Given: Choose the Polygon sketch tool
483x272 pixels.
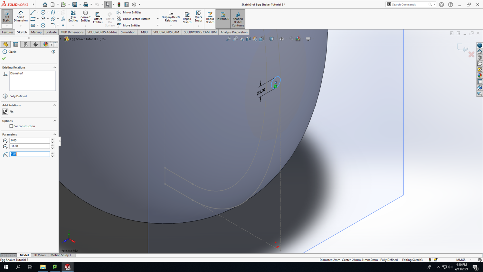Looking at the screenshot, I should (x=43, y=25).
